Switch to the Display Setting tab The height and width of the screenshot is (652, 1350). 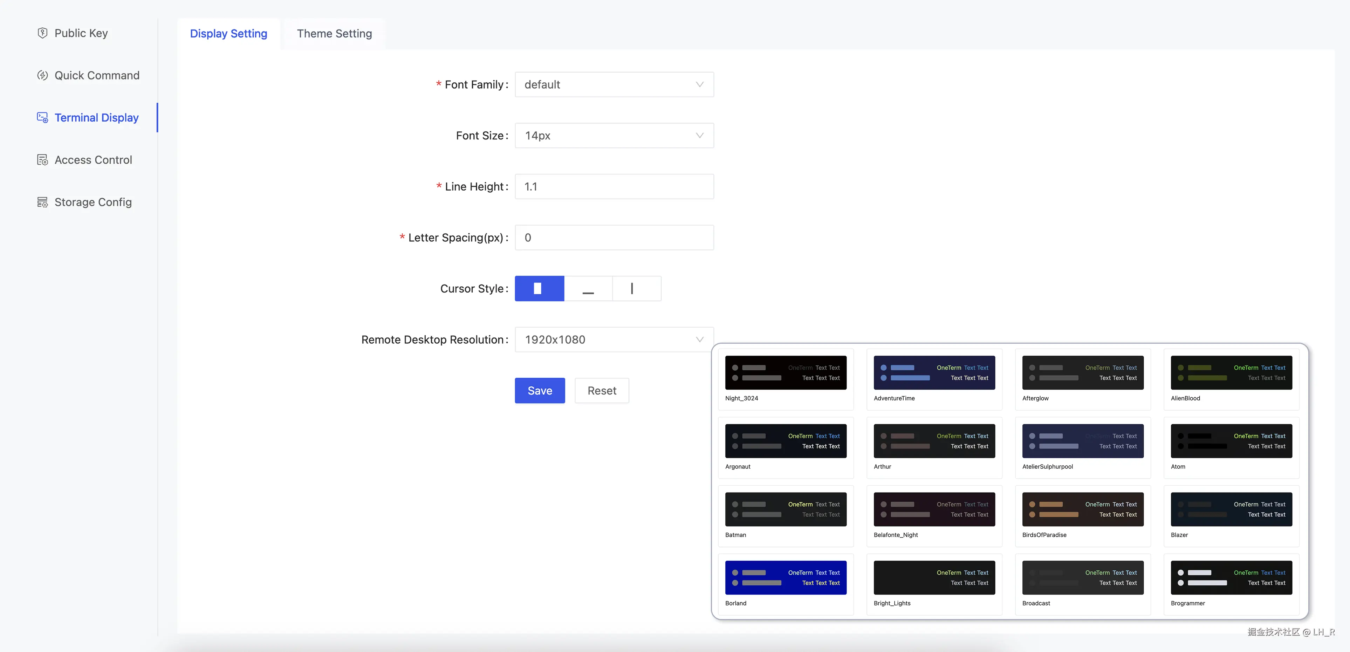[228, 34]
